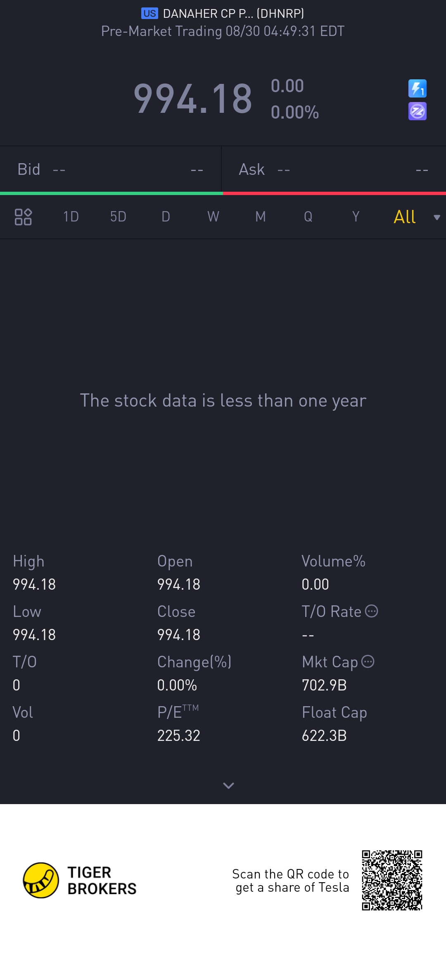446x957 pixels.
Task: Tap the info icon beside Mkt Cap
Action: point(368,662)
